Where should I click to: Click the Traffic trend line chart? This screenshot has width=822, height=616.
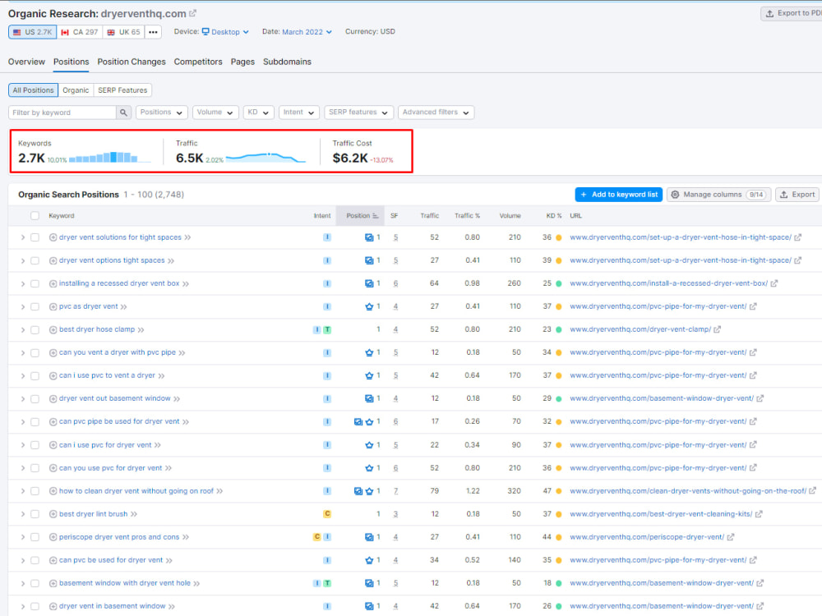pyautogui.click(x=266, y=157)
